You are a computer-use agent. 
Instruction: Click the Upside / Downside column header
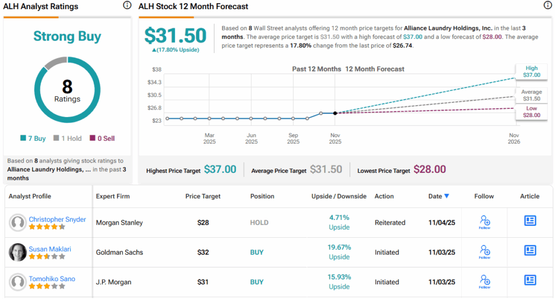coord(339,196)
